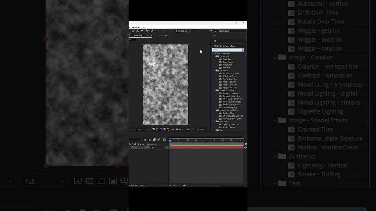Open the Composition Mini-Flowchart icon
This screenshot has width=376, height=211.
[144, 139]
